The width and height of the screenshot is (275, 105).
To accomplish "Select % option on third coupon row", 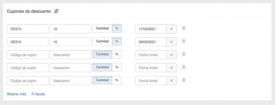I will tap(117, 54).
